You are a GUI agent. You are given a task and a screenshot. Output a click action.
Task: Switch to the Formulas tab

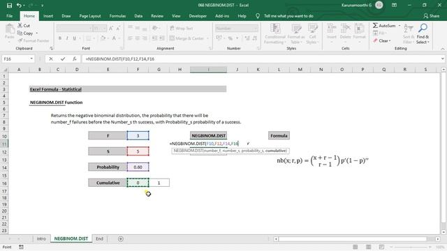(117, 16)
